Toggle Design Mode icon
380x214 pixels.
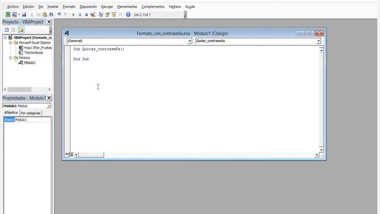point(93,14)
